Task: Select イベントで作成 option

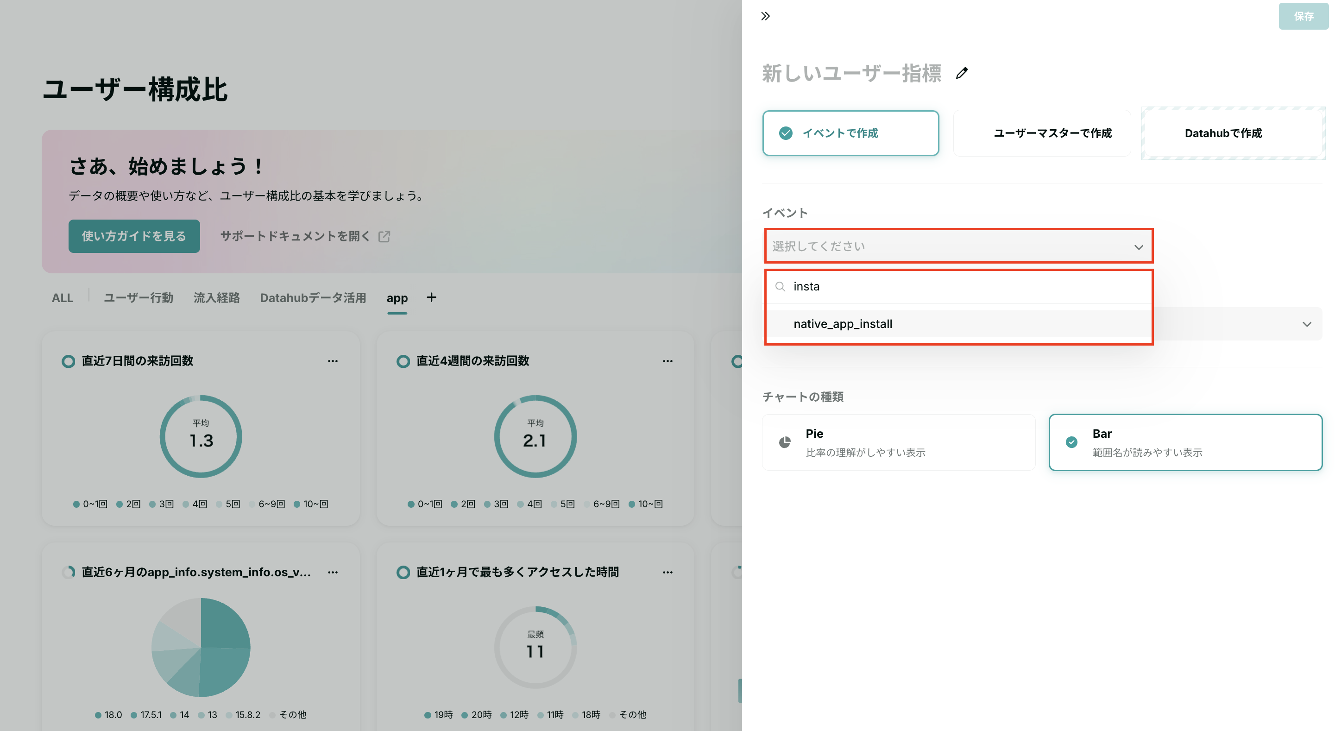Action: click(x=850, y=133)
